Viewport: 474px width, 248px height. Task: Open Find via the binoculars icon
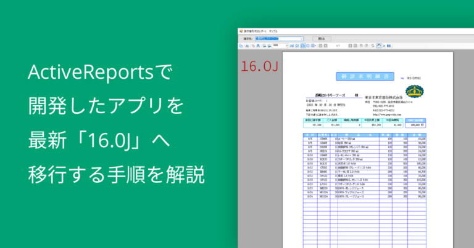[x=258, y=46]
